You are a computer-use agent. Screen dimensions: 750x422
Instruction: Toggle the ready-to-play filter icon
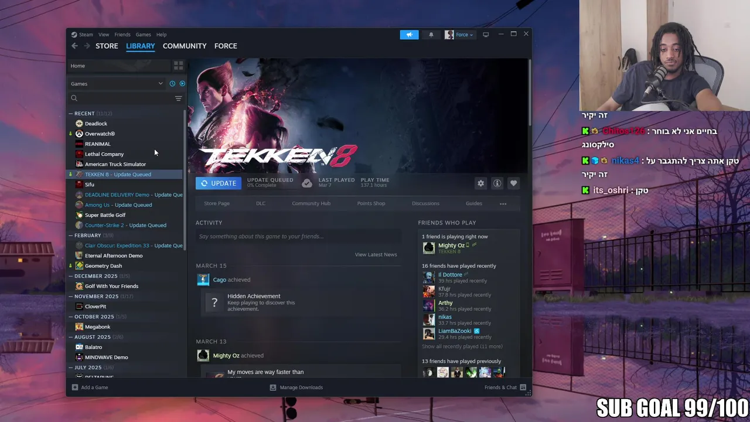[182, 84]
